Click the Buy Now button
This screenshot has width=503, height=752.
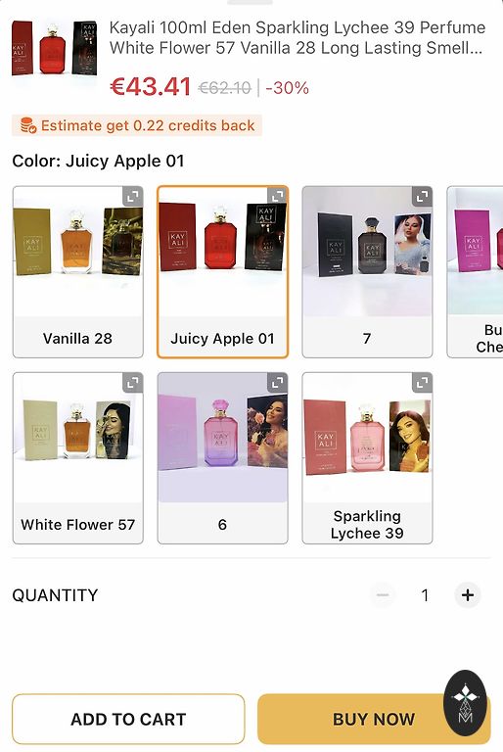point(374,719)
